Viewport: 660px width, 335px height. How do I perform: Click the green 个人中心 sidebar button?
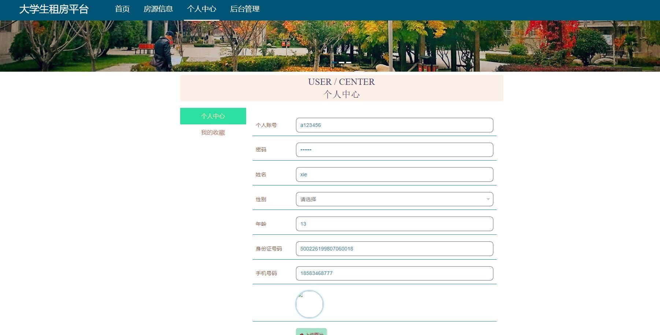point(213,116)
